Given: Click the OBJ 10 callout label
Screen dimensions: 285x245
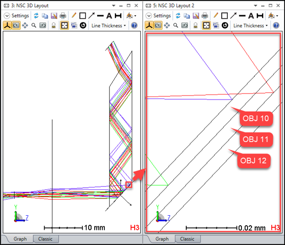Looking at the screenshot, I should point(256,118).
